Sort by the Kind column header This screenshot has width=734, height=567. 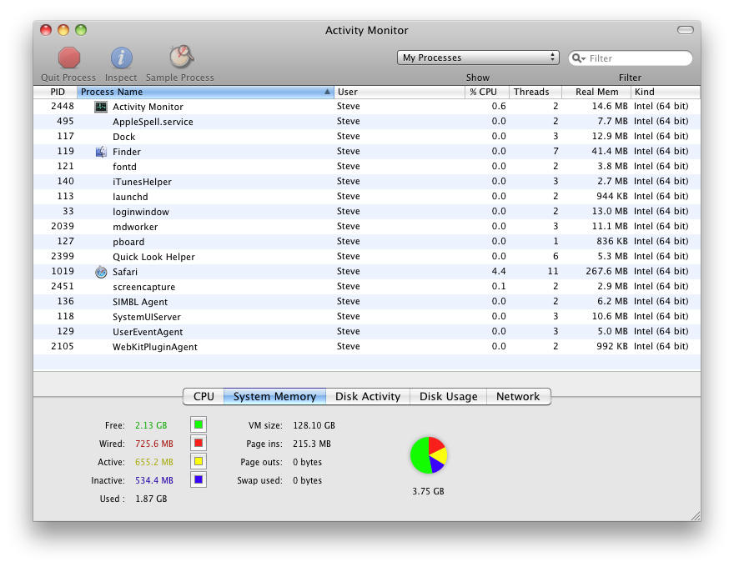pyautogui.click(x=666, y=92)
